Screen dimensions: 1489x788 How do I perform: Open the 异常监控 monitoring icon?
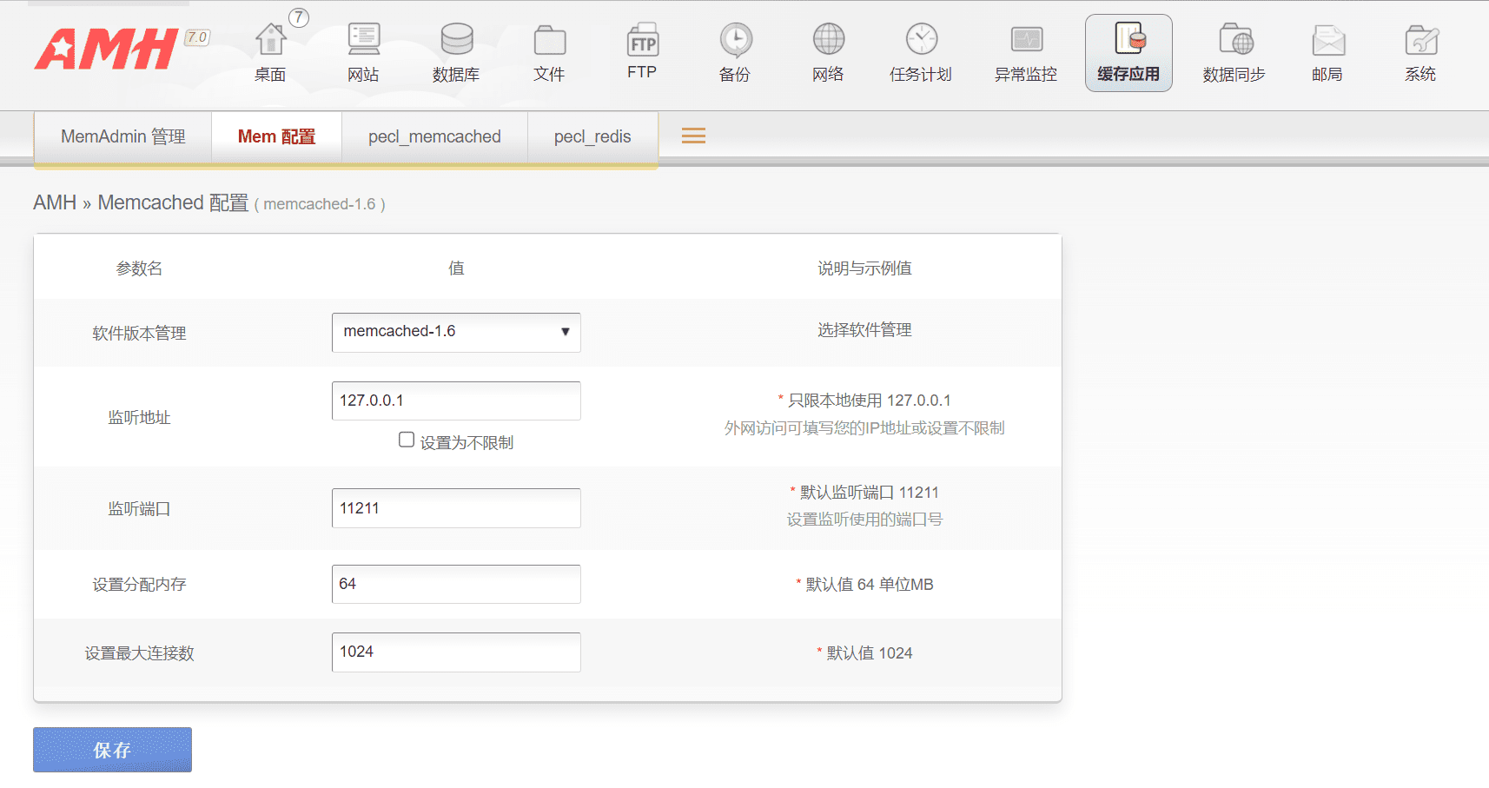click(x=1026, y=50)
